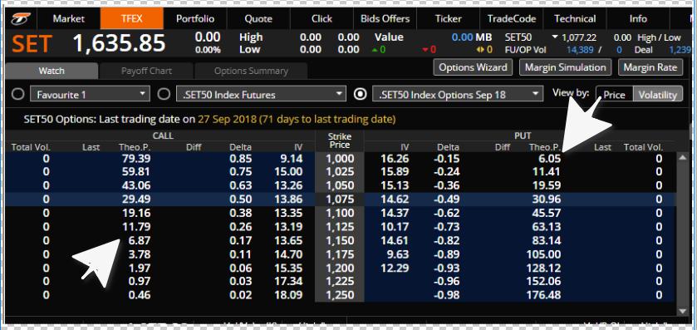Launch the Options Wizard
The image size is (697, 330).
[473, 67]
